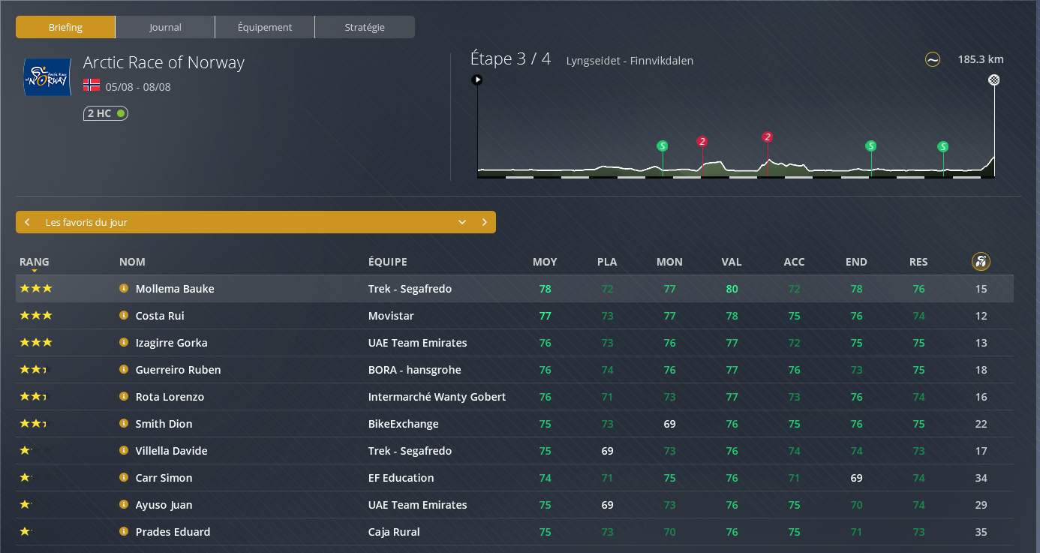Screen dimensions: 1040x553
Task: Select the last sprint marker before finish
Action: [x=943, y=146]
